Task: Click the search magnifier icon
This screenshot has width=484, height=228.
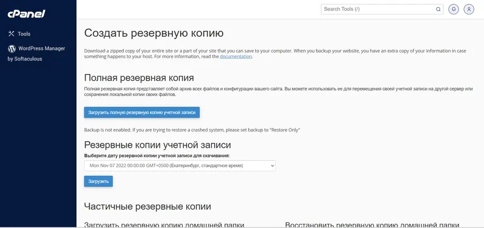Action: (x=438, y=9)
